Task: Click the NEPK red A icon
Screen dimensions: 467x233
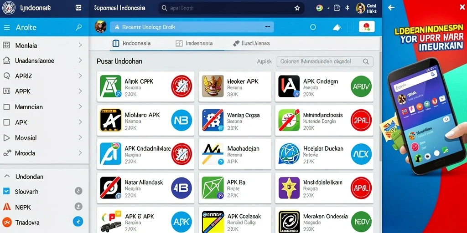Action: click(6, 207)
